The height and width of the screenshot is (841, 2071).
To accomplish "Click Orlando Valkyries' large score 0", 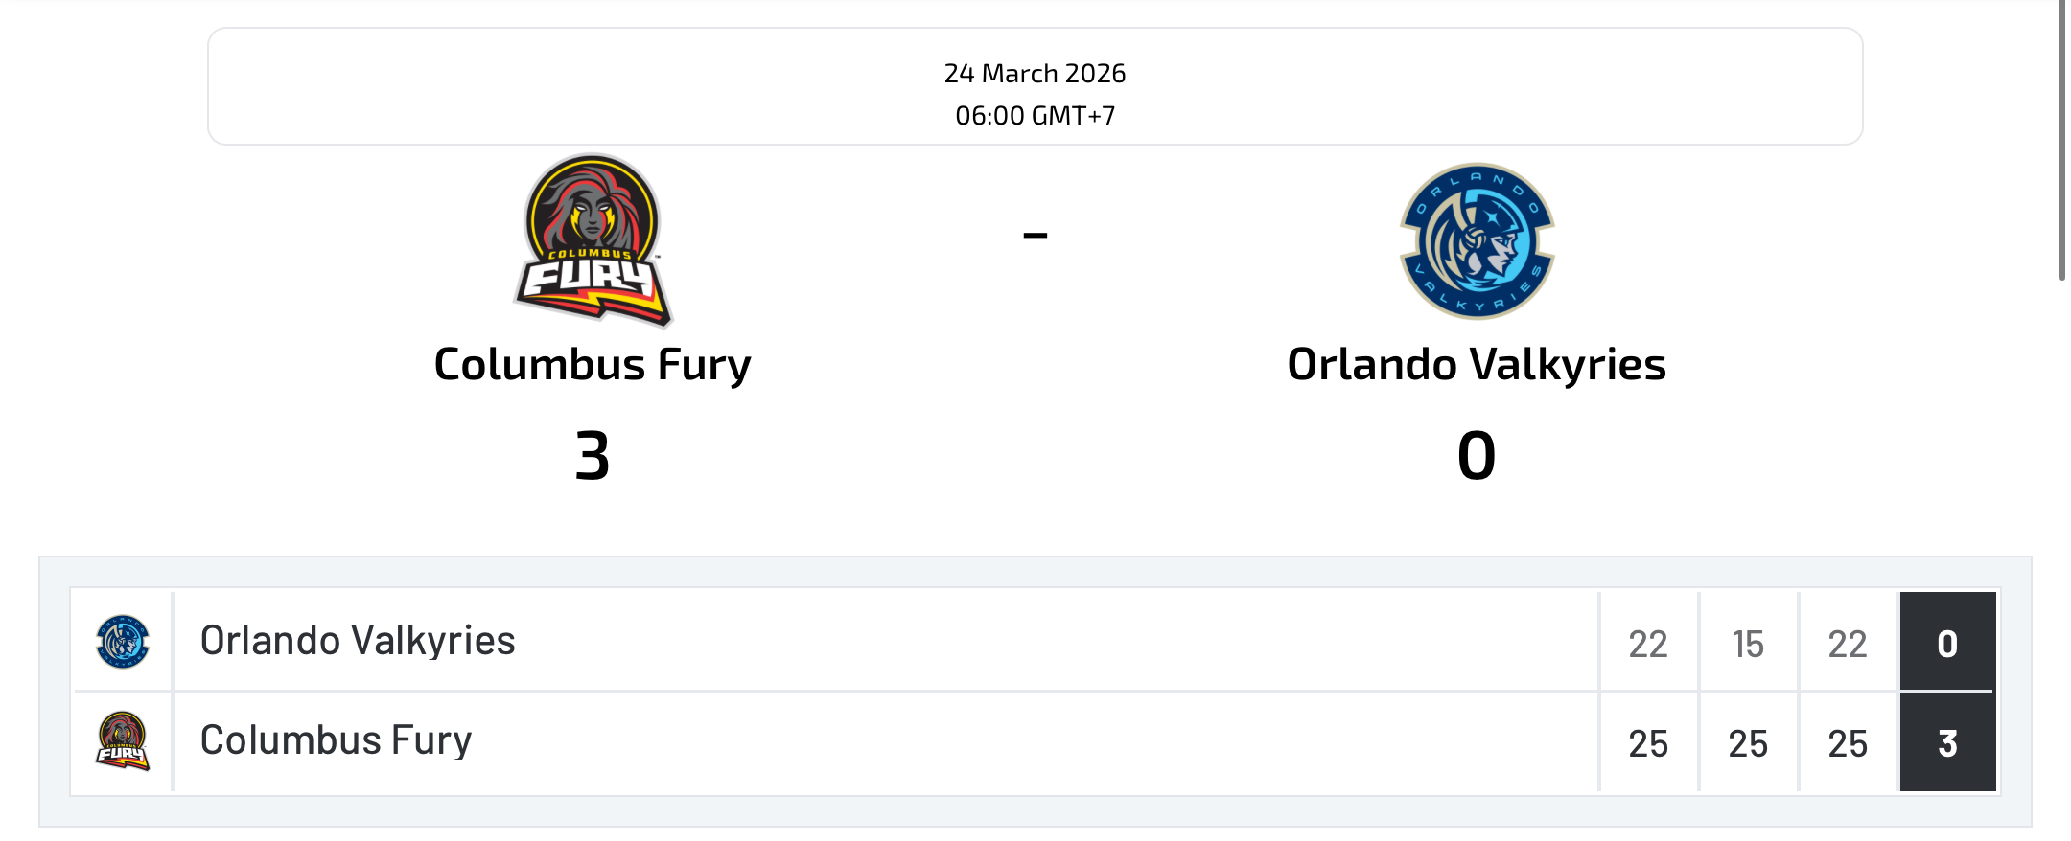I will (1477, 456).
